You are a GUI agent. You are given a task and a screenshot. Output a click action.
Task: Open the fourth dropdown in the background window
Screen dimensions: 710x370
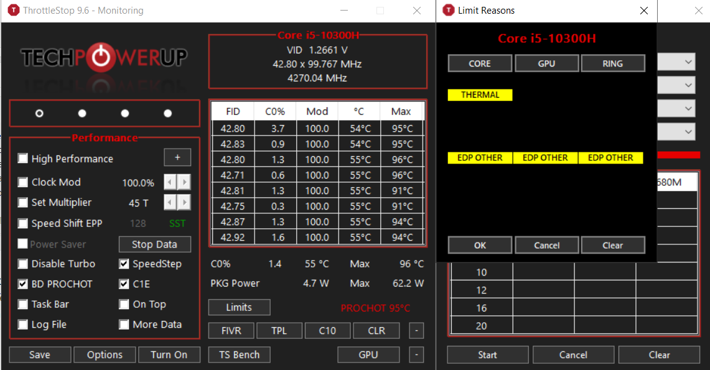tap(676, 132)
